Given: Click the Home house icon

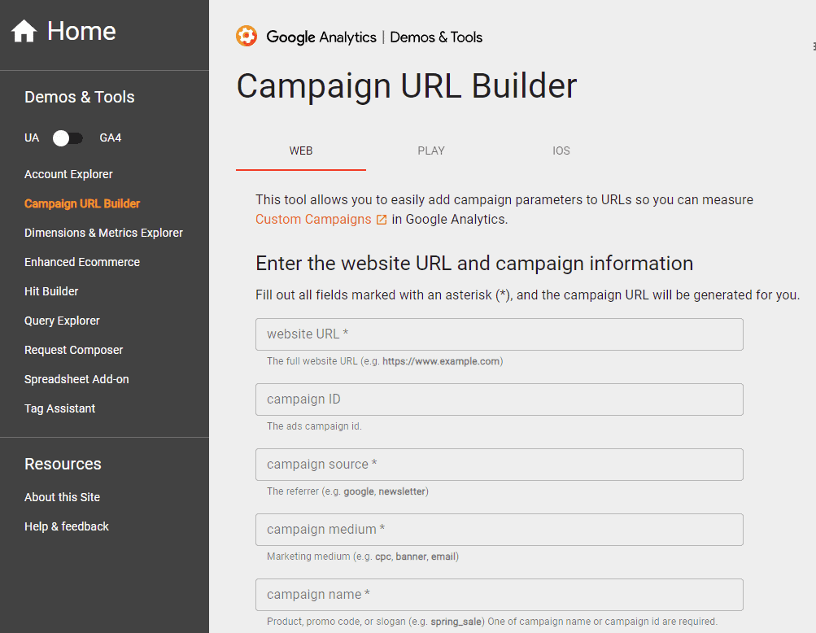Looking at the screenshot, I should tap(24, 31).
